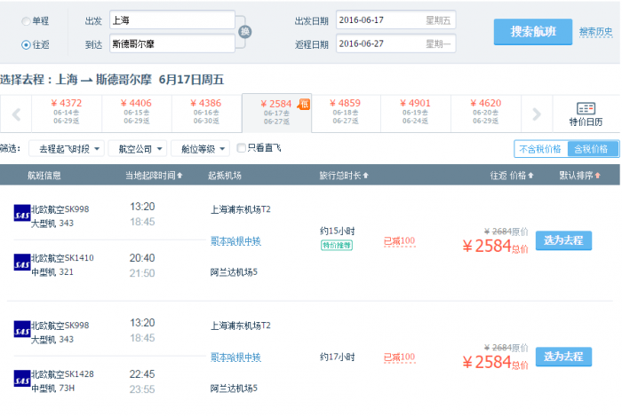Sort by local departure time arrow

tap(179, 176)
